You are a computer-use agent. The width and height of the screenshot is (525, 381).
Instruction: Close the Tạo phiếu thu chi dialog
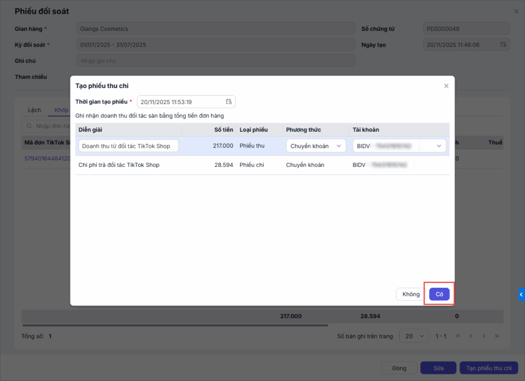446,86
